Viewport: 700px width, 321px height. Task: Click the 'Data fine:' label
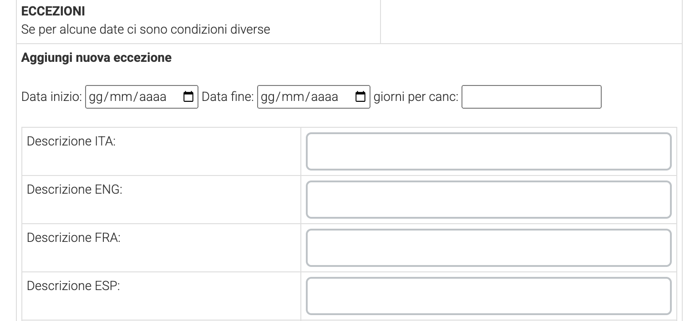click(x=228, y=97)
